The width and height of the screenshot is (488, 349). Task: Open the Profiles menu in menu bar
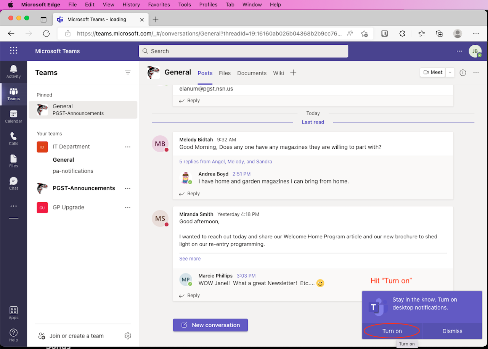[x=208, y=5]
